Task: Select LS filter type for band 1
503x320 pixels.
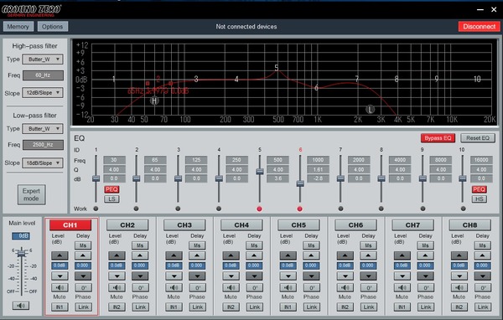Action: click(x=111, y=199)
